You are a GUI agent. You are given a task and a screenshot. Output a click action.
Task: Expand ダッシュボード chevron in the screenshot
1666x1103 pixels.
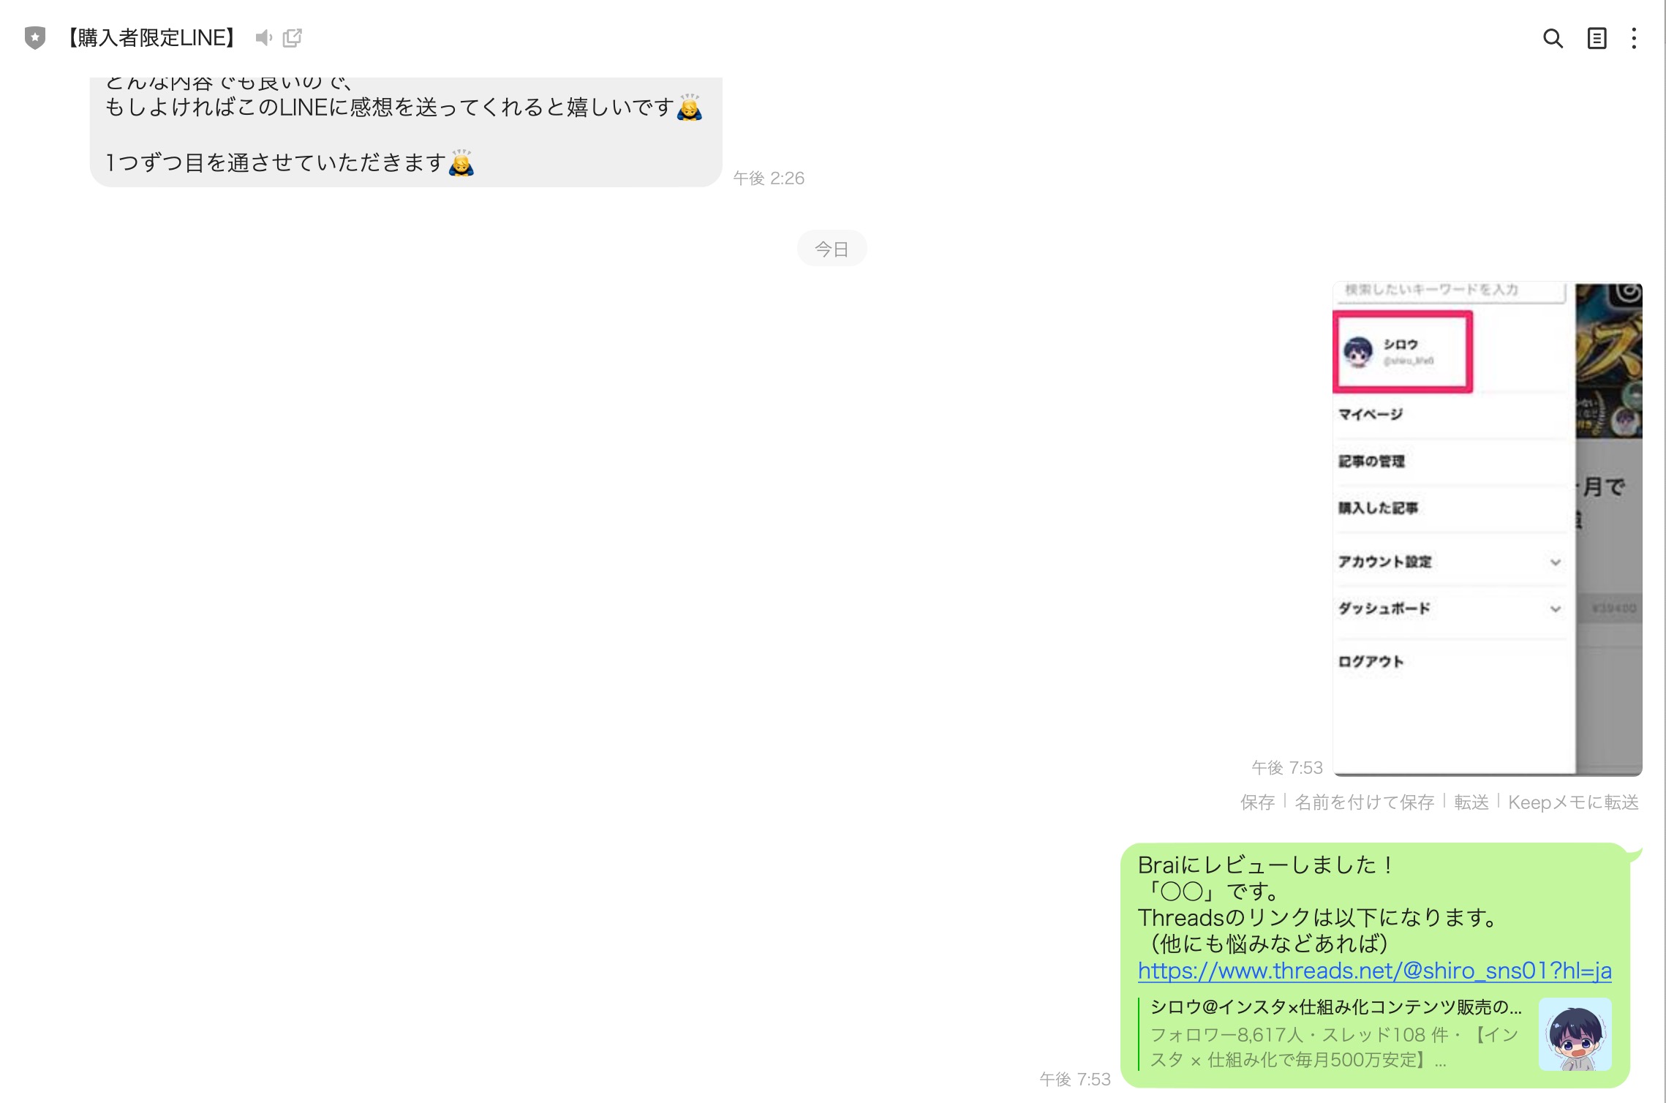[1555, 609]
